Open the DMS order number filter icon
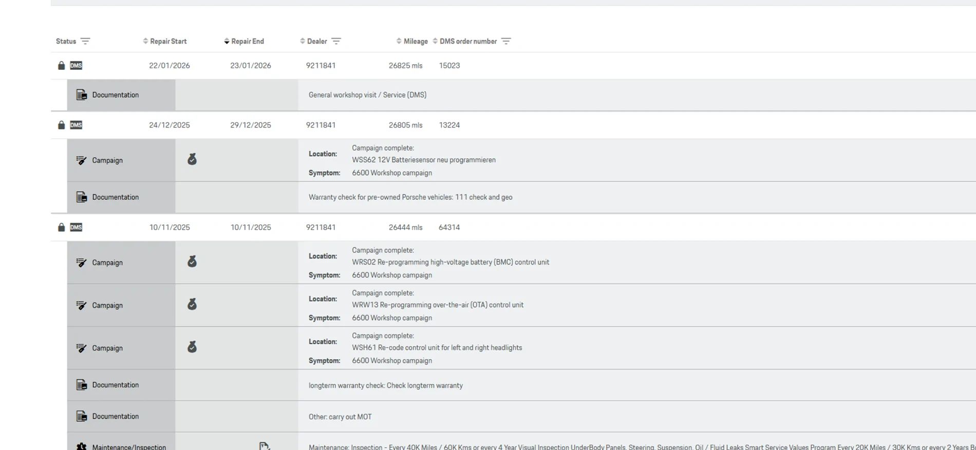Image resolution: width=976 pixels, height=450 pixels. click(506, 41)
